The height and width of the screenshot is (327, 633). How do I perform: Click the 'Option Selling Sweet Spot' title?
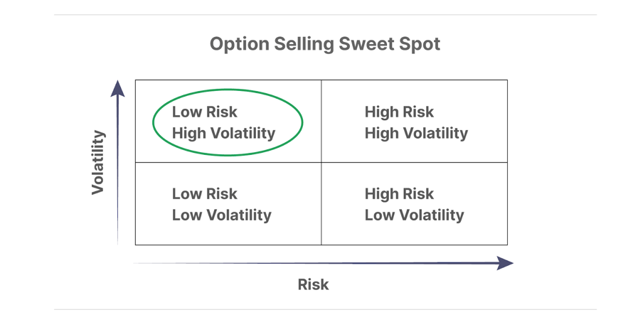coord(325,44)
